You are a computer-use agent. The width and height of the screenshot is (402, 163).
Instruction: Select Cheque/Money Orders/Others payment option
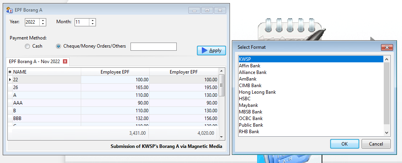click(59, 46)
